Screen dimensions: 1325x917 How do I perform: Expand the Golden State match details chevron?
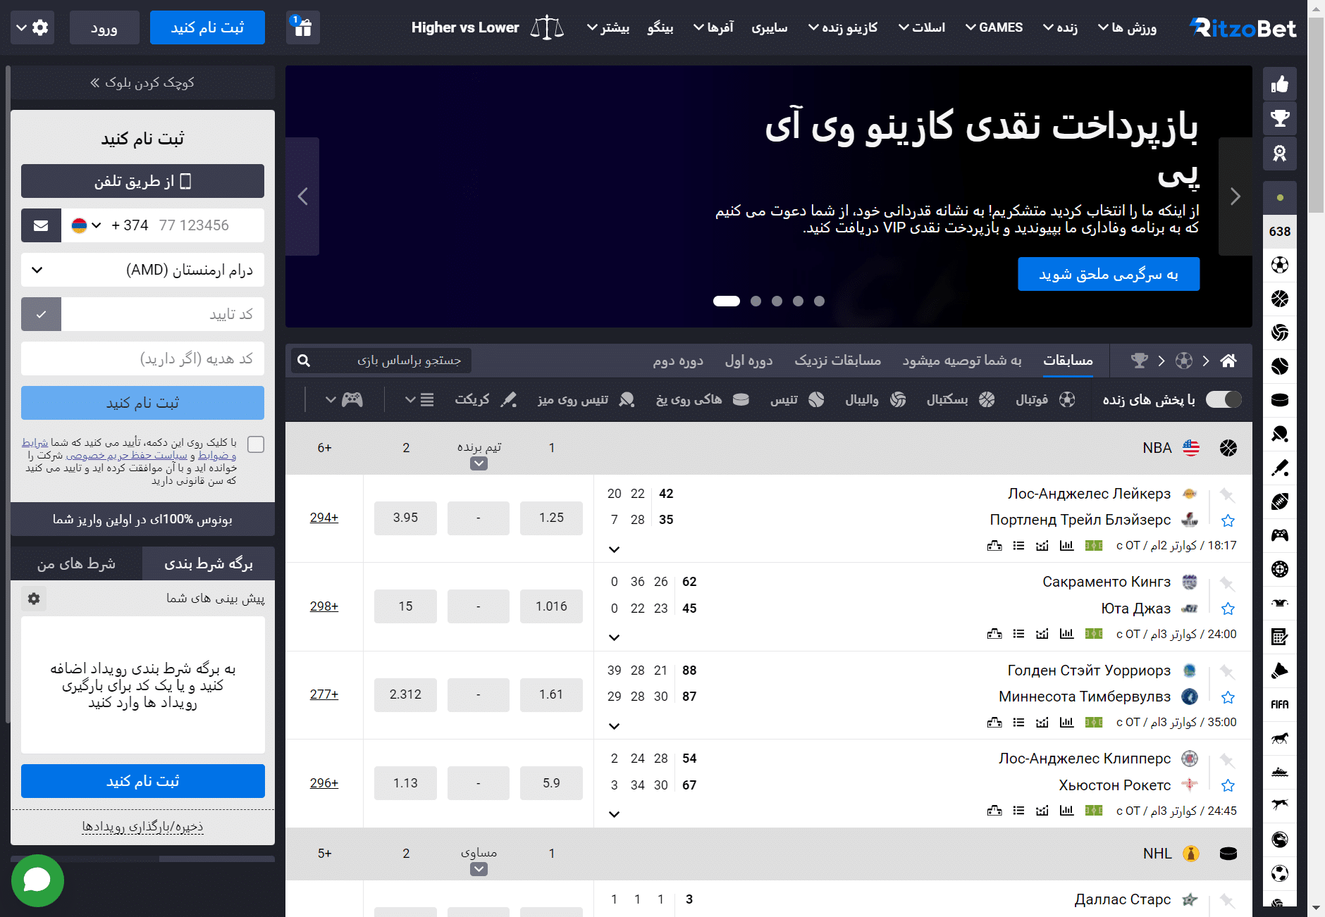point(614,726)
